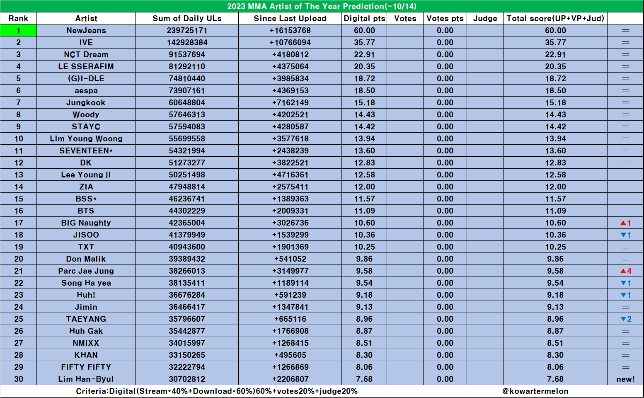Select the 'ZIA' artist cell

(86, 187)
